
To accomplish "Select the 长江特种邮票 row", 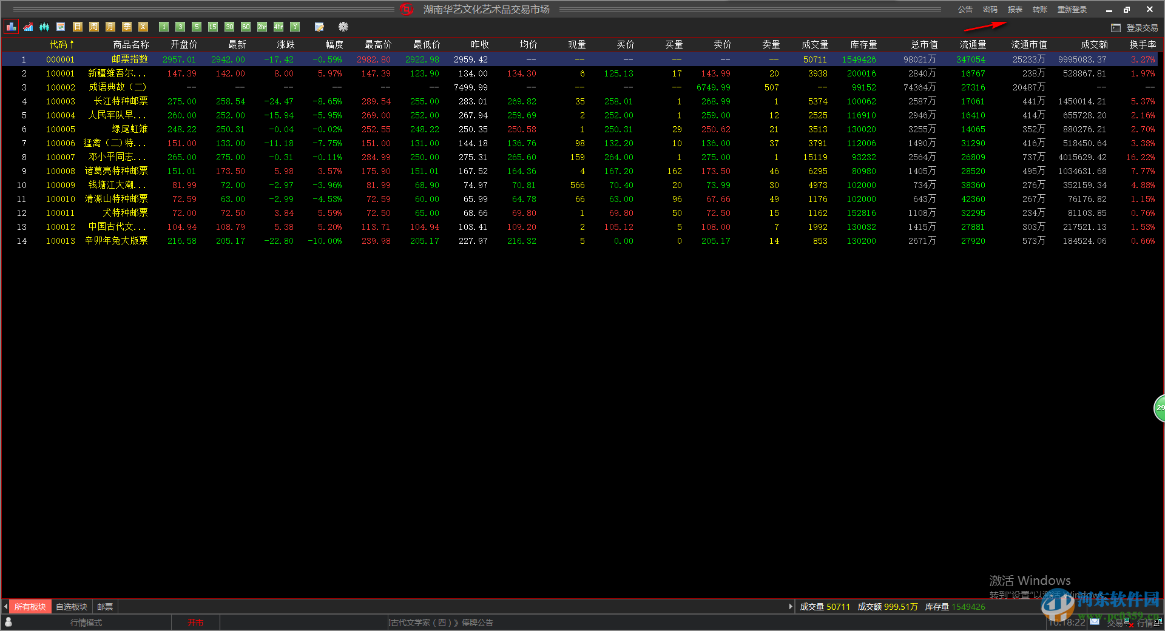I will point(579,101).
